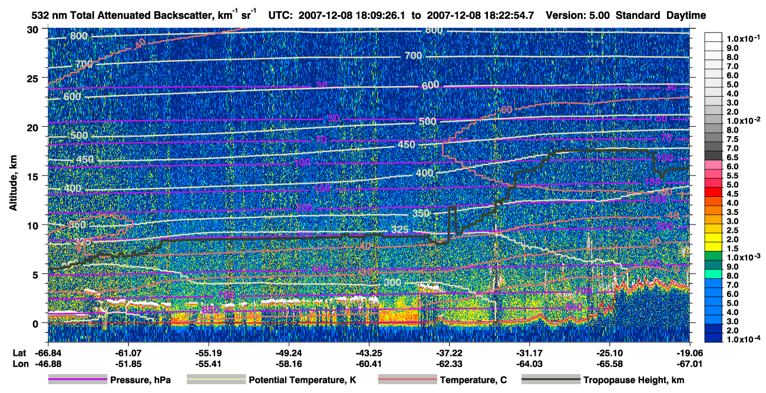Click the colorbar label 5.5

pos(732,176)
